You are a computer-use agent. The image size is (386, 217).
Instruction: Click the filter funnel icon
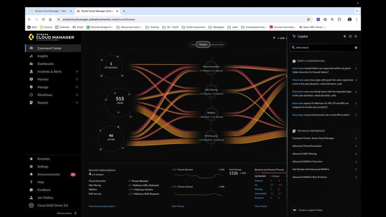click(274, 38)
